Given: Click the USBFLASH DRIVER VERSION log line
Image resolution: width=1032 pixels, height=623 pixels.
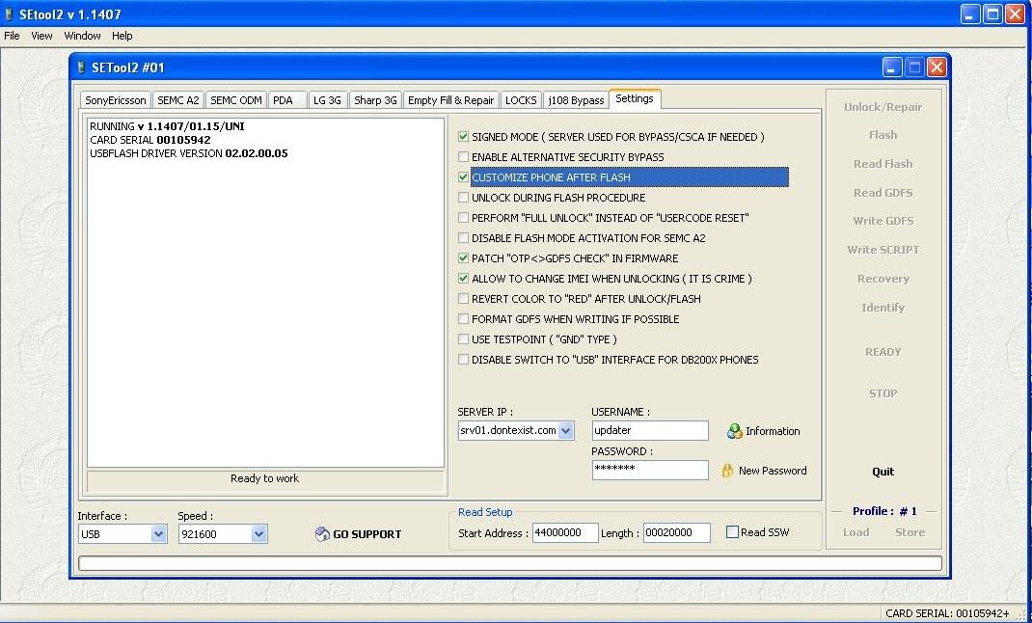Looking at the screenshot, I should tap(188, 154).
